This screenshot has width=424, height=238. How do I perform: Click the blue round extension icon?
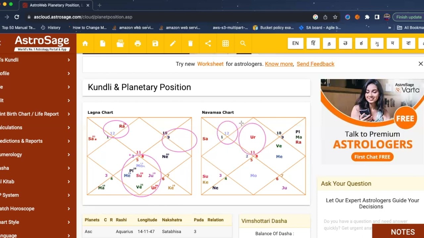(x=347, y=17)
